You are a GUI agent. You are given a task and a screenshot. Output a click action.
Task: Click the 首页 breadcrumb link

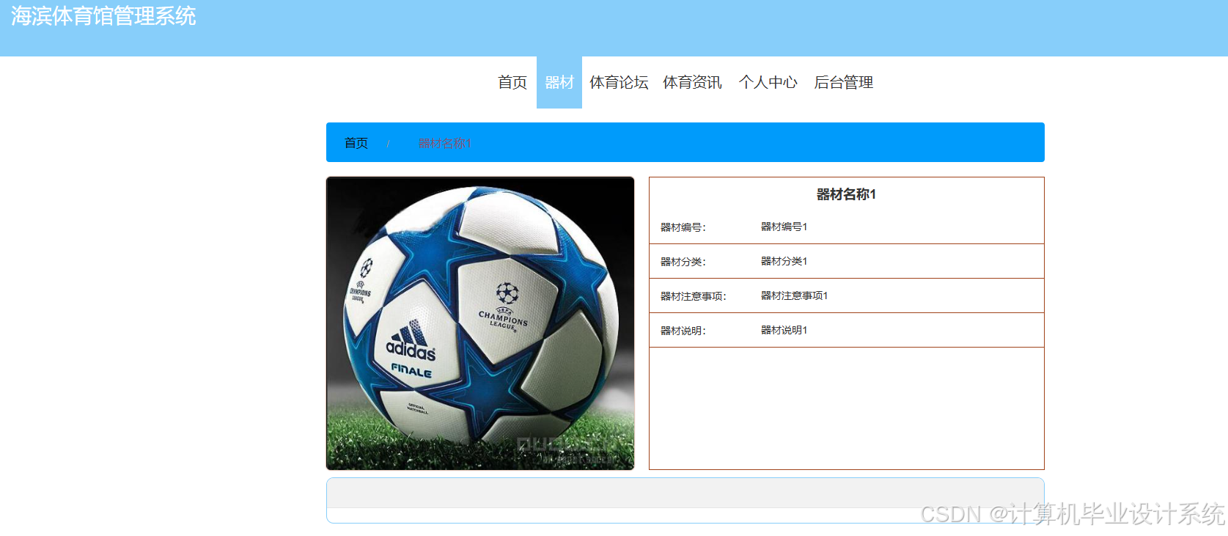tap(356, 143)
